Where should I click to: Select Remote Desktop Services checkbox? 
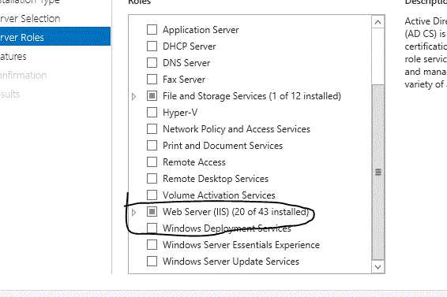pos(152,178)
